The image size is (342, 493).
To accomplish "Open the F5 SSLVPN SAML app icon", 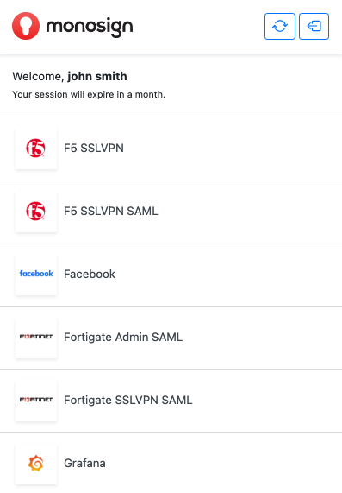I will tap(36, 211).
